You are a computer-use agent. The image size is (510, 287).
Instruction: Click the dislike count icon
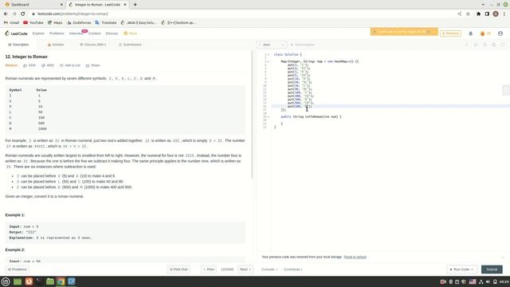pyautogui.click(x=43, y=65)
